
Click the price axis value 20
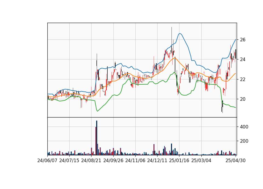coord(243,99)
